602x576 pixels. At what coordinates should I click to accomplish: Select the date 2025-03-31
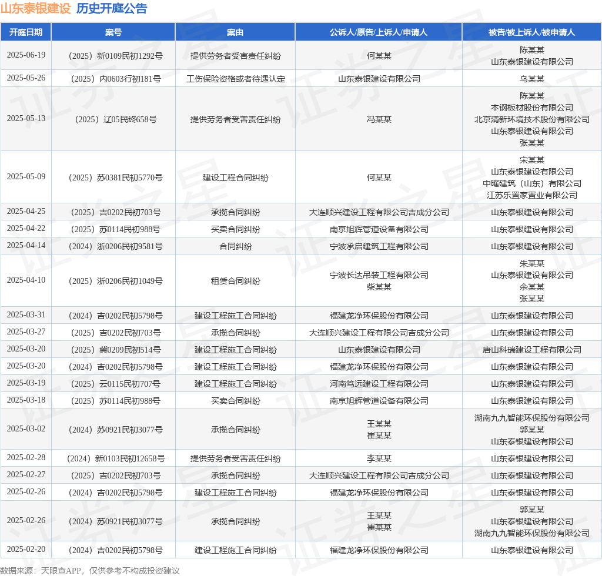26,314
